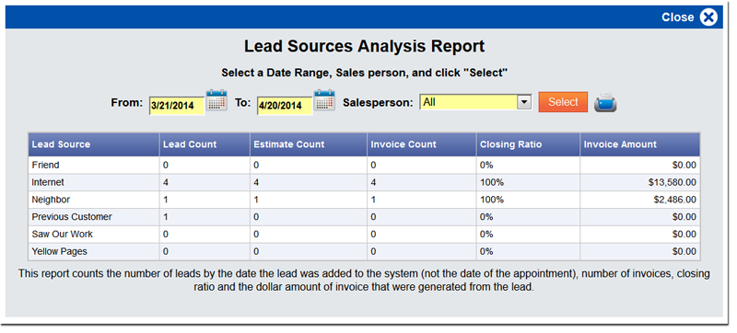Viewport: 737px width, 333px height.
Task: Select the Friend lead source row
Action: [364, 165]
